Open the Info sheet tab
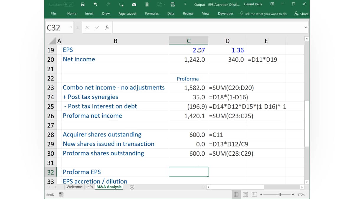 (89, 187)
